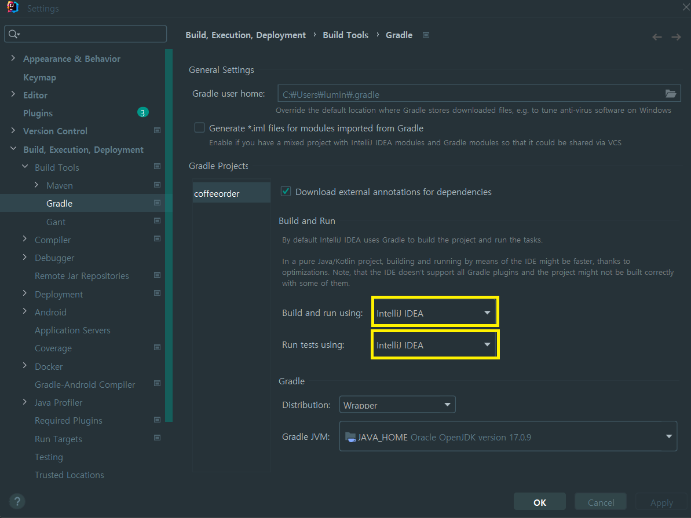Click Build, Execution, Deployment breadcrumb
Viewport: 691px width, 518px height.
(x=246, y=35)
